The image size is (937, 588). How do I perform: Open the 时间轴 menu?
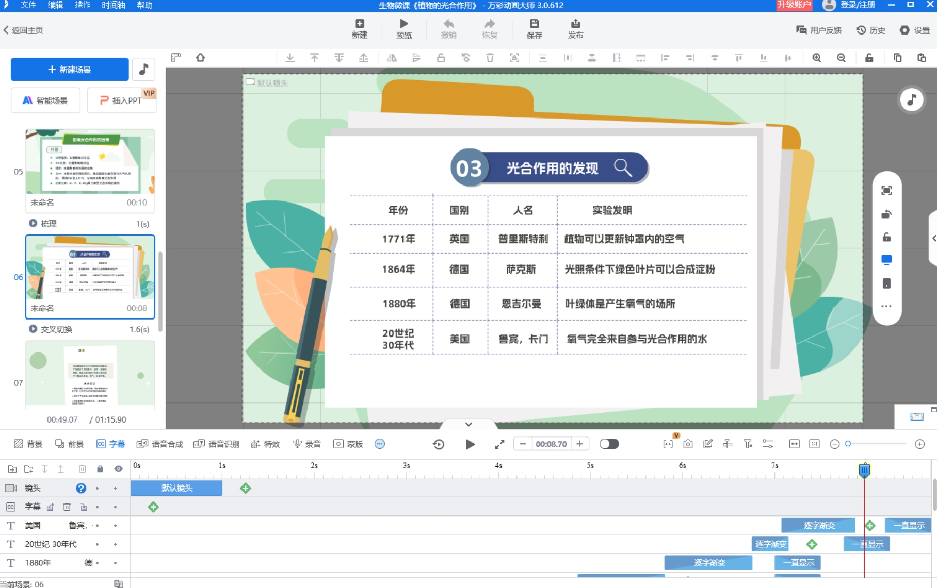pos(114,5)
